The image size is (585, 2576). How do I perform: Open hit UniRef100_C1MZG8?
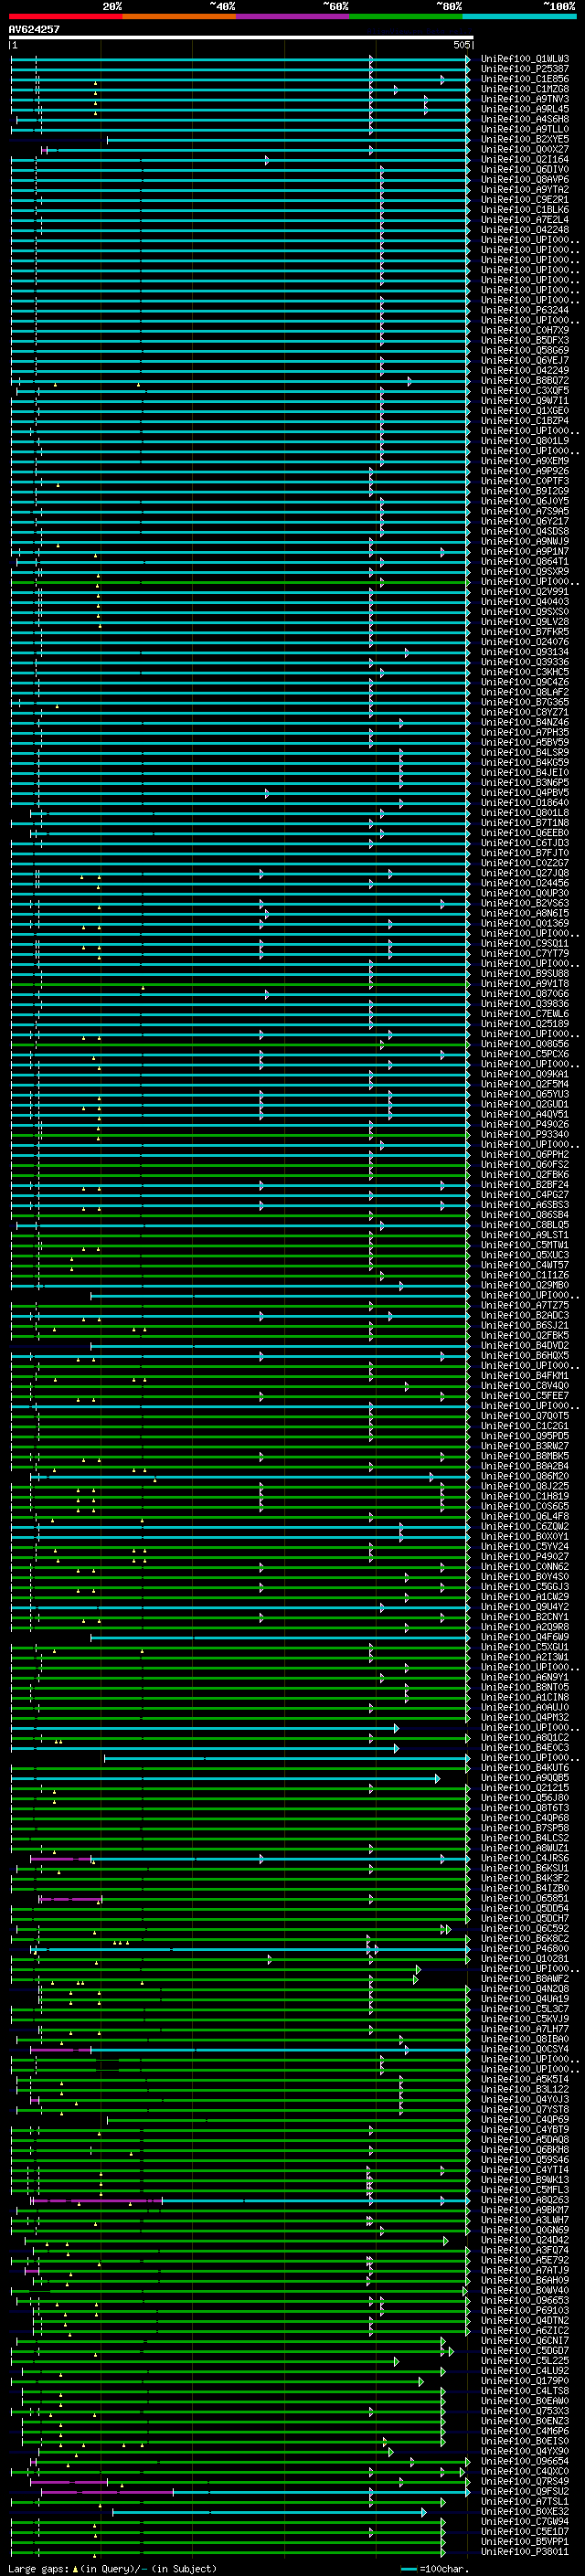tap(525, 89)
